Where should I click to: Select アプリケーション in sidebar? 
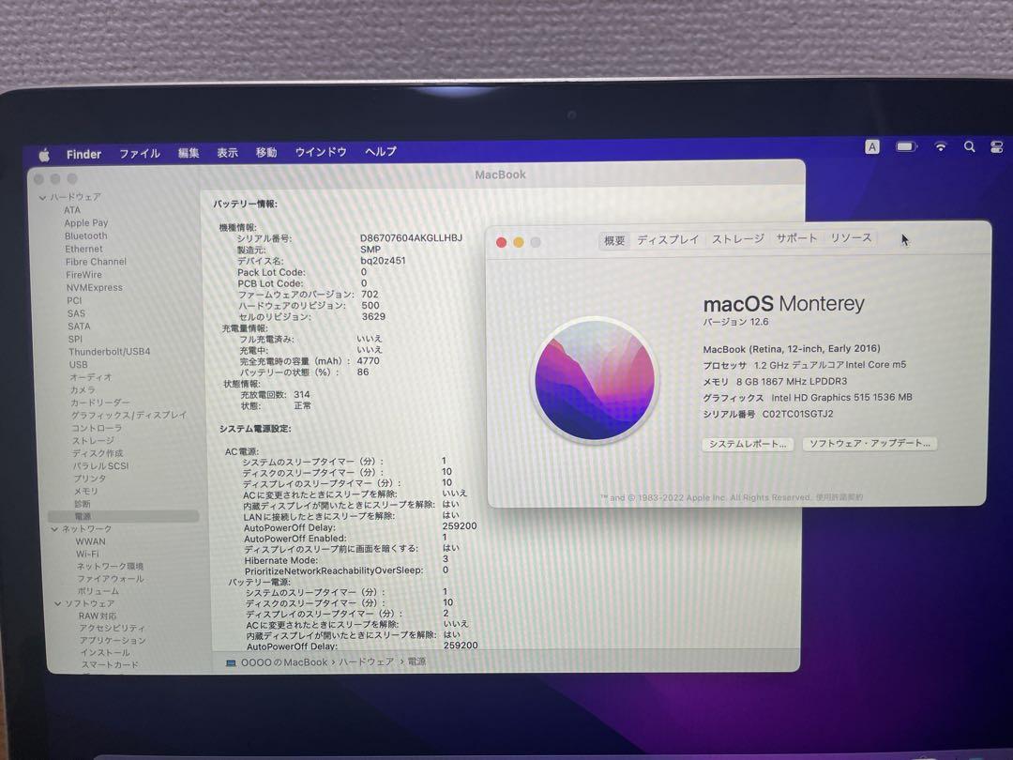pos(113,641)
